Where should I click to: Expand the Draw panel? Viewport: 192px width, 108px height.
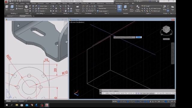coord(54,13)
